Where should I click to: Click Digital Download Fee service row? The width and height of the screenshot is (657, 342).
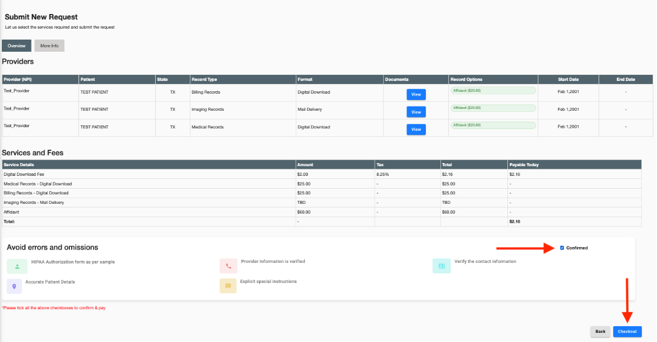coord(321,175)
